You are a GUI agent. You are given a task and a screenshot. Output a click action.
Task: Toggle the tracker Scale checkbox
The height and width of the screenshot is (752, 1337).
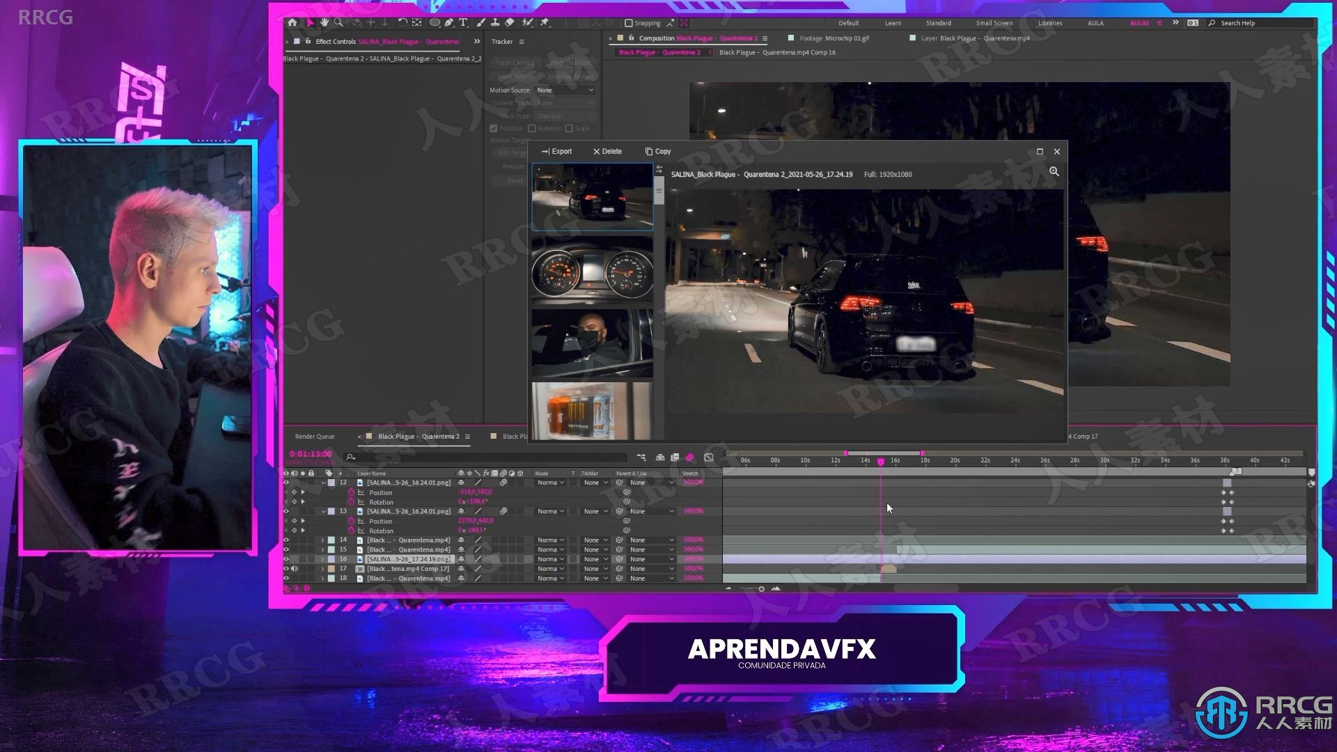pyautogui.click(x=569, y=128)
